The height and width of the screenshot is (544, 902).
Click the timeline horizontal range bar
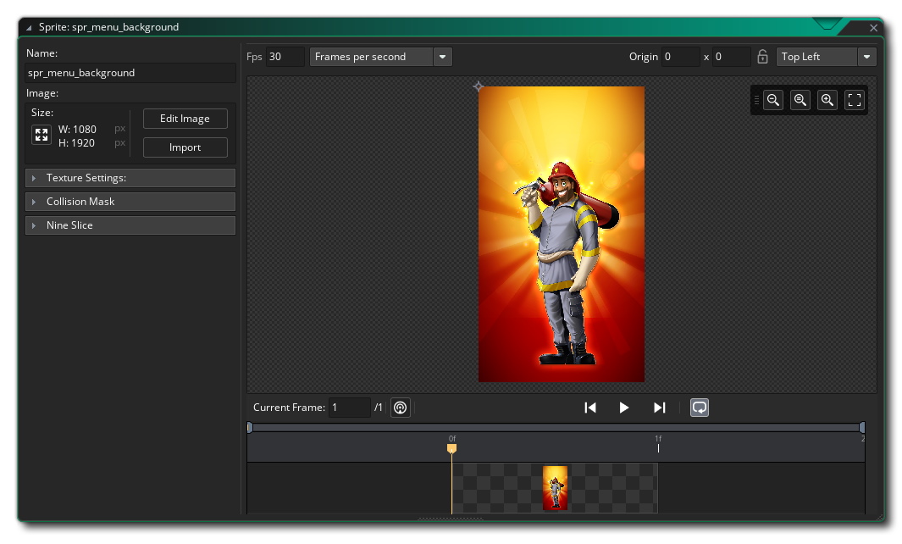(x=556, y=427)
